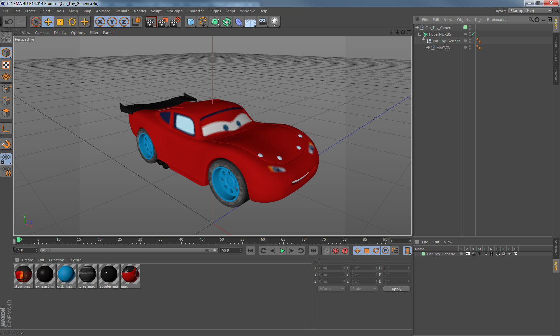Play the animation forward
560x336 pixels.
pyautogui.click(x=282, y=251)
